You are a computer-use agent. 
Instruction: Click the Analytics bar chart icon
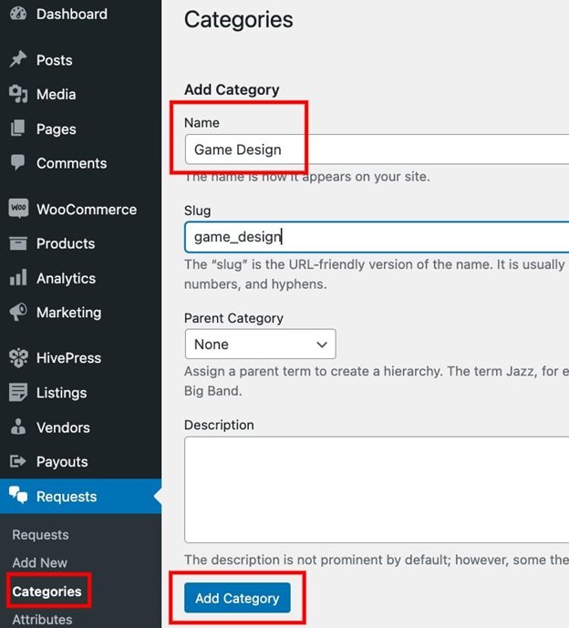click(x=18, y=277)
